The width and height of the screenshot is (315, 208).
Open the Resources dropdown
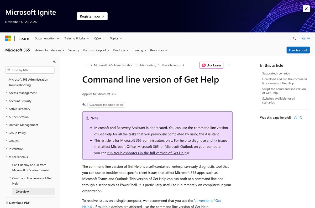click(159, 50)
